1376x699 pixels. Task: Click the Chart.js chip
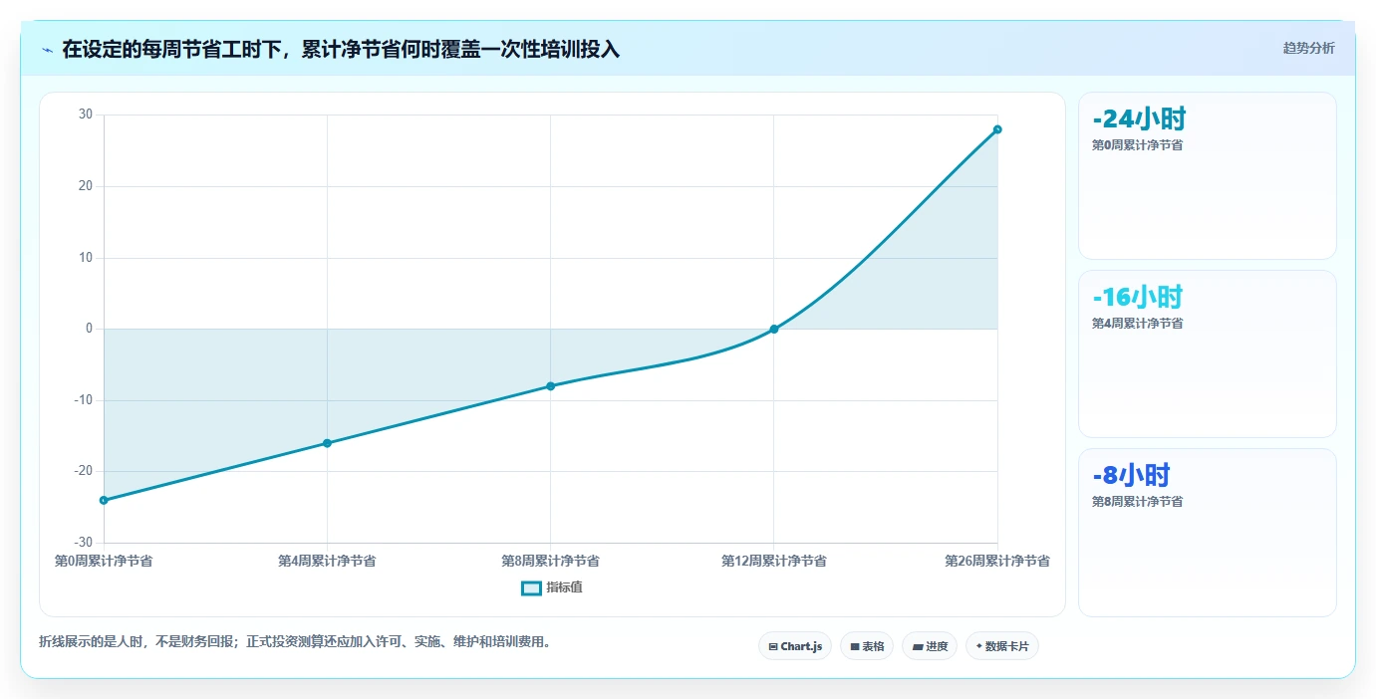795,646
